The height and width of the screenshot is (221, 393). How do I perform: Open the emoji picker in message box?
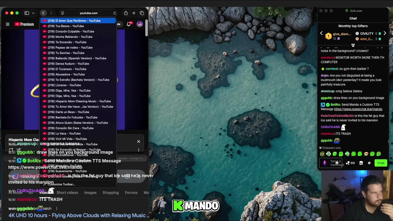[337, 163]
